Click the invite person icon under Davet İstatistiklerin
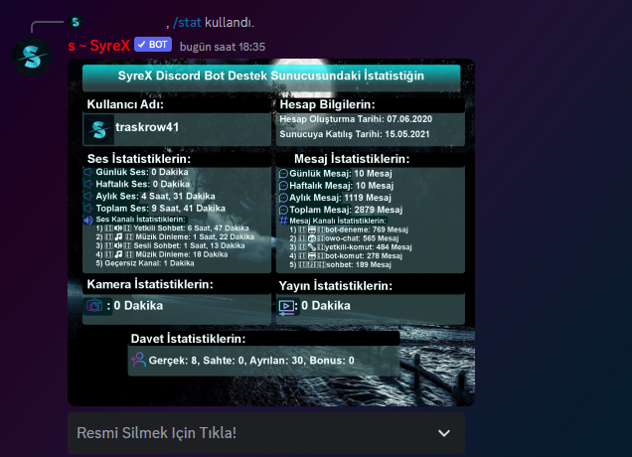Screen dimensions: 632x457 click(138, 360)
